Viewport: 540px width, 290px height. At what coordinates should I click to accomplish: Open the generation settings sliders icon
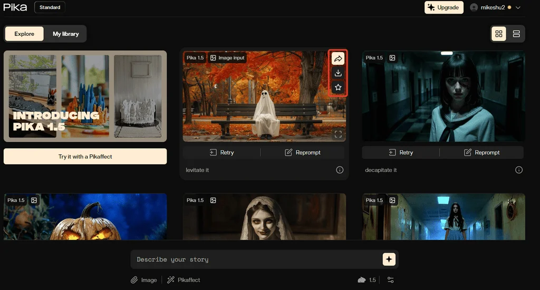390,280
